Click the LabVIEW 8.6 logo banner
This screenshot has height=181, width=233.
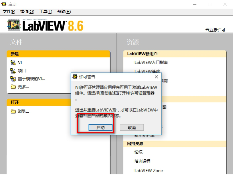[45, 25]
